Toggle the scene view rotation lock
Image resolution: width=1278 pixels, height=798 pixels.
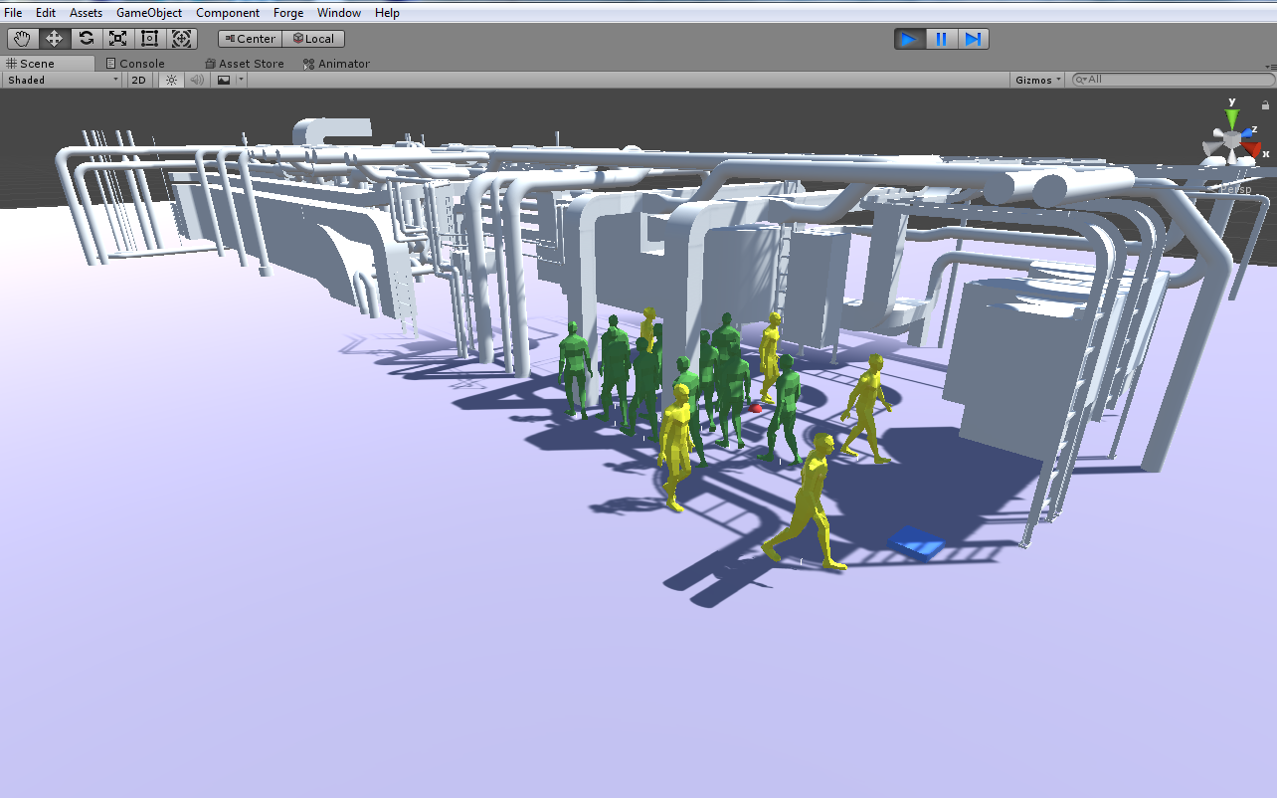click(x=1265, y=104)
